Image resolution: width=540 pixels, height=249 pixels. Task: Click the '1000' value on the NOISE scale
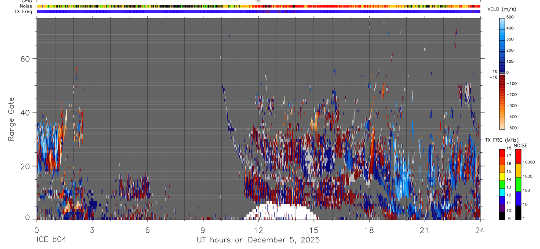527,176
